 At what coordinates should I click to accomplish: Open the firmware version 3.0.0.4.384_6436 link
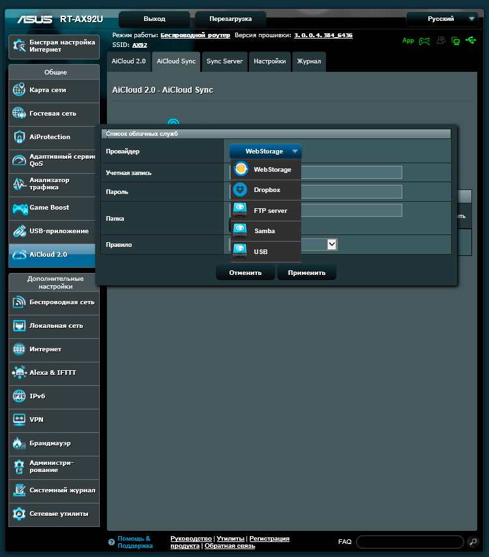(x=323, y=35)
